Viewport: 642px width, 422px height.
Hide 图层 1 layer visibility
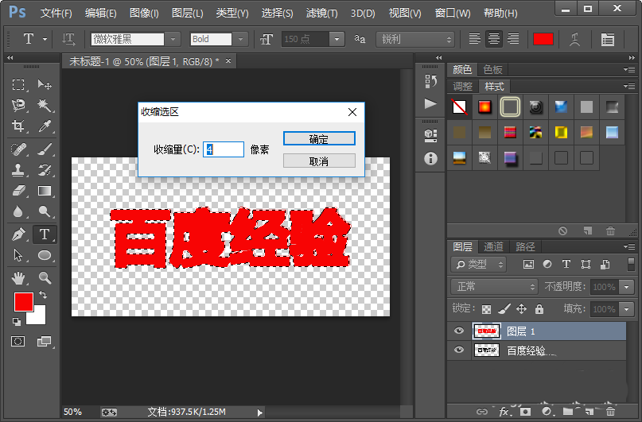pos(459,331)
